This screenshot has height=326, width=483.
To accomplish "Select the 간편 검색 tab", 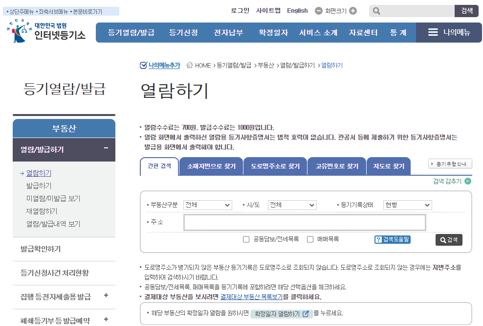I will click(159, 166).
